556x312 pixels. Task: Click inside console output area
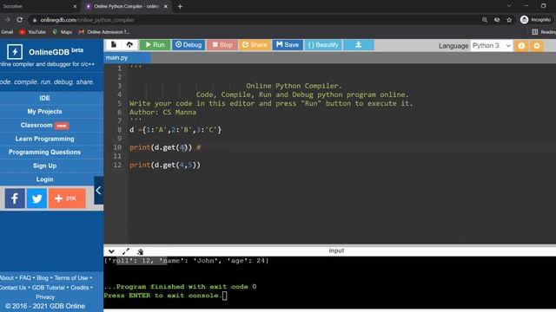(330, 283)
